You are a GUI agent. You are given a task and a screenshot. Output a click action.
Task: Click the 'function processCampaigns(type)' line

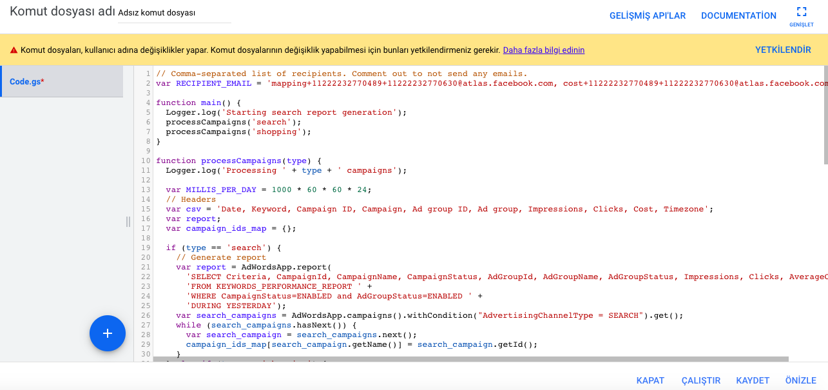point(238,161)
